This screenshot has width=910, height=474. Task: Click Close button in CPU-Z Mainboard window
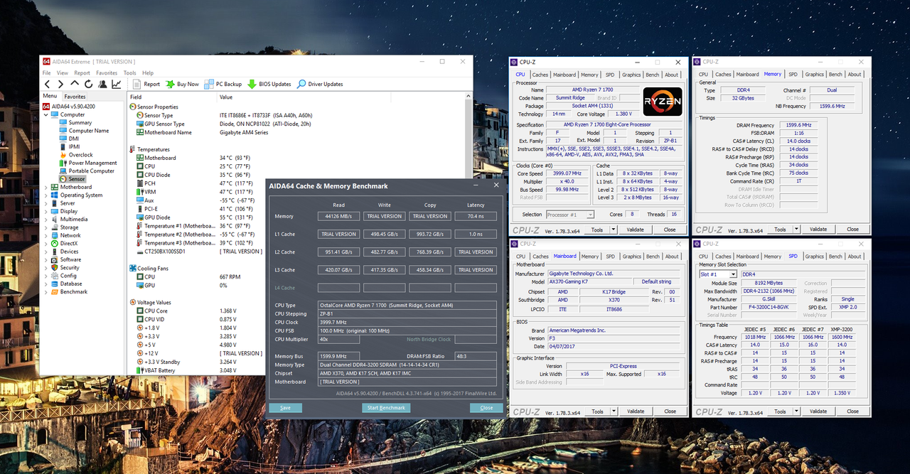(670, 411)
